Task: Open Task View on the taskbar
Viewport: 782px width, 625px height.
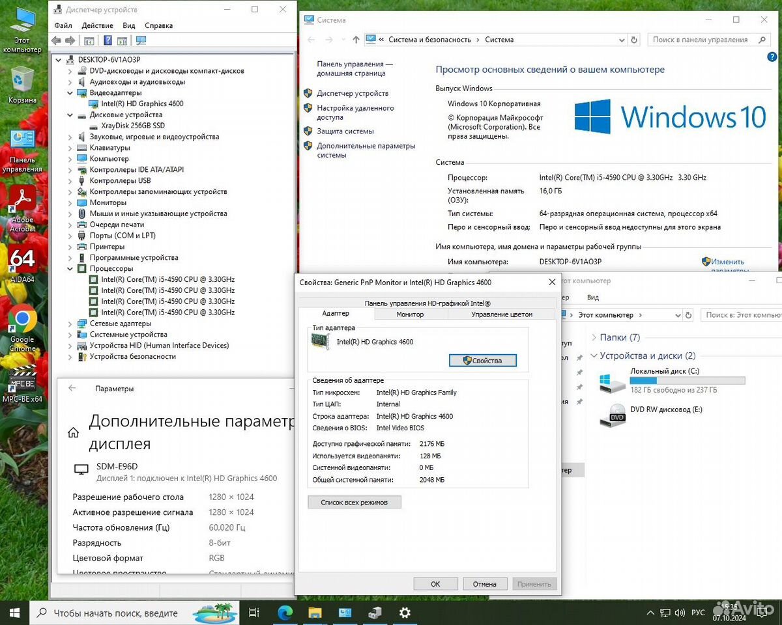Action: [x=254, y=613]
